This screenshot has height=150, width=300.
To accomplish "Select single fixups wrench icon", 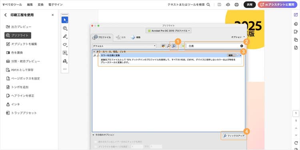I will pyautogui.click(x=174, y=46).
